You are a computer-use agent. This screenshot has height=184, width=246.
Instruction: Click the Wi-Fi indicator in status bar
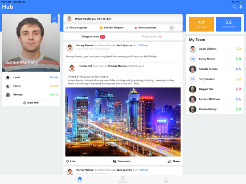point(233,2)
